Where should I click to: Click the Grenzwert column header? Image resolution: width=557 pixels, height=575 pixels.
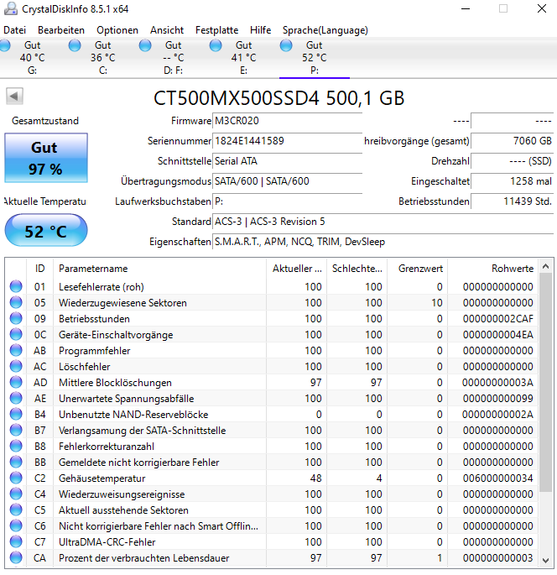click(418, 269)
